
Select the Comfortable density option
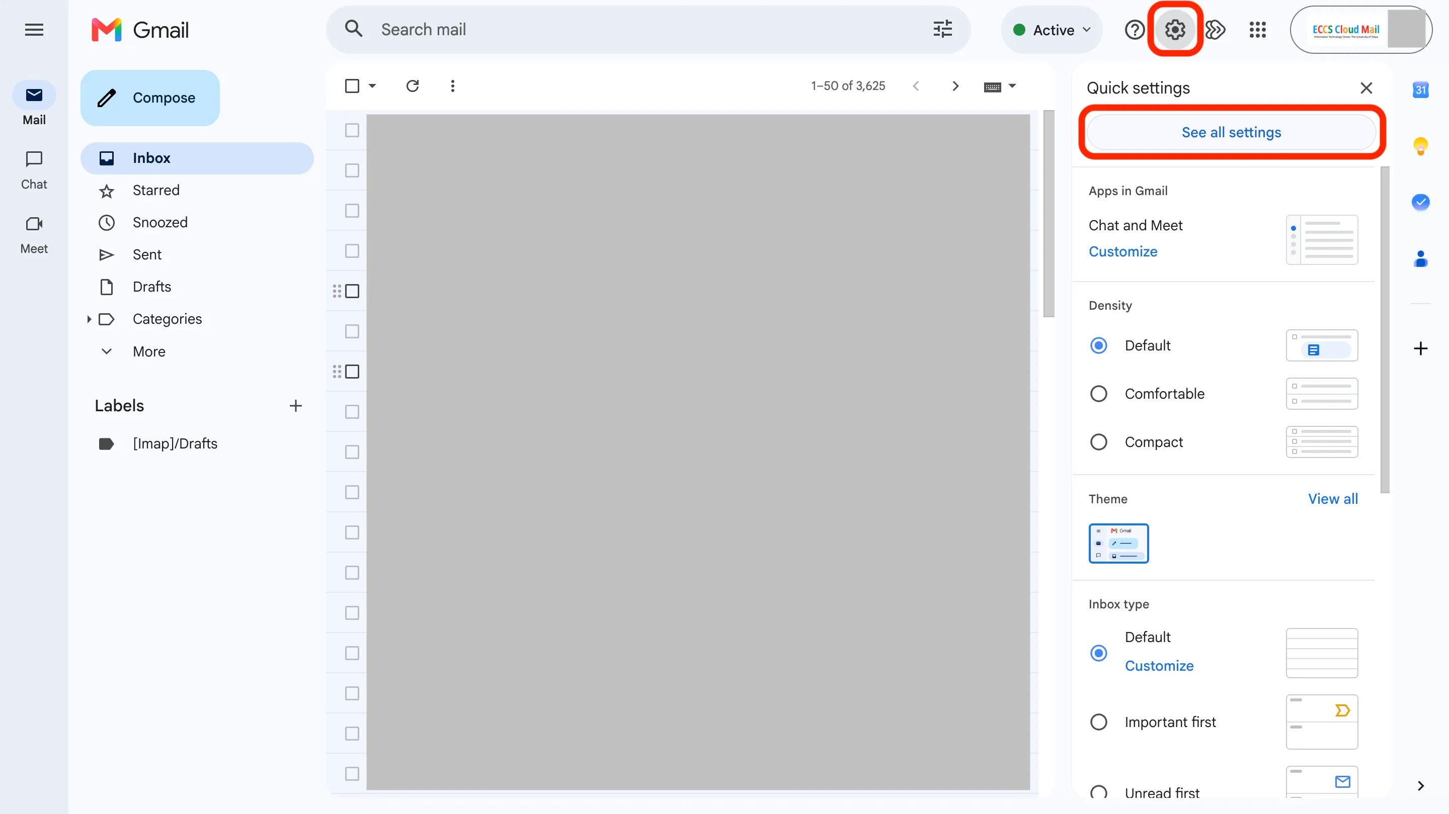pos(1098,394)
